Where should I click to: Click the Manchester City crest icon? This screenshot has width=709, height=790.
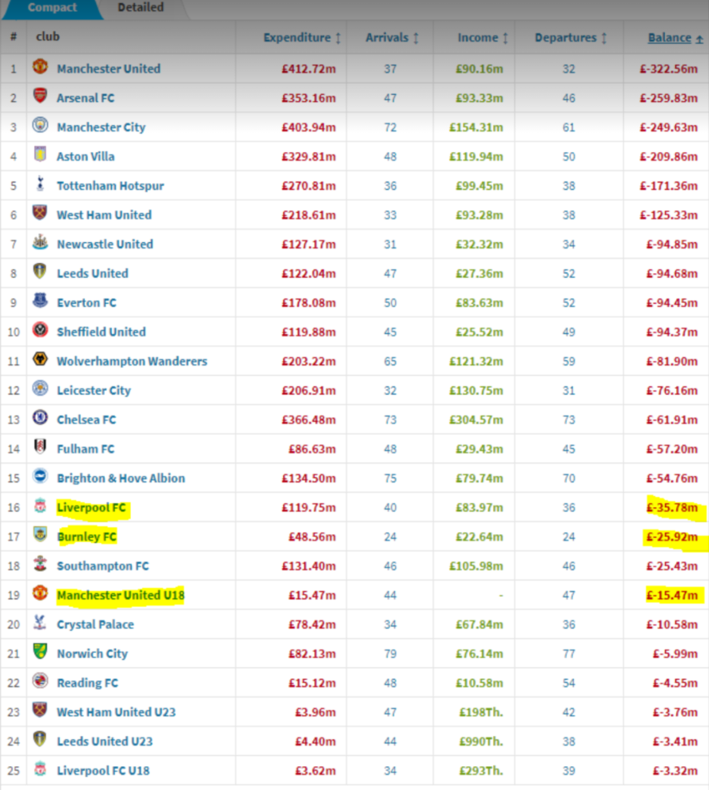[x=40, y=125]
